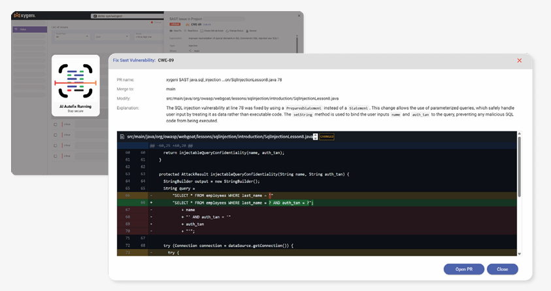Click the copy icon after SqlInjectionLesson8.java
551x291 pixels.
[315, 137]
